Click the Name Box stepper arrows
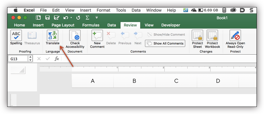Screen dimensions: 264x114 (30, 59)
